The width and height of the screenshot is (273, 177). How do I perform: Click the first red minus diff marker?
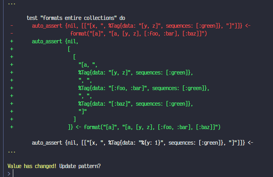12,26
